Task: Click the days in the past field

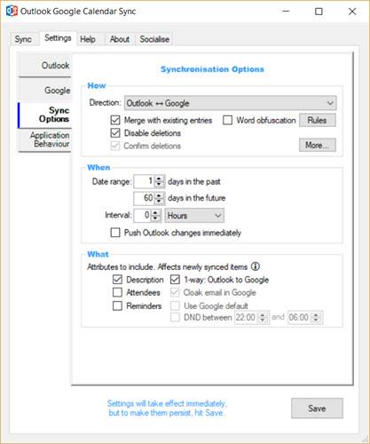Action: click(x=145, y=181)
